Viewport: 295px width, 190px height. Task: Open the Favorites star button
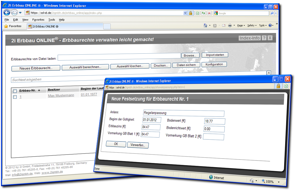(x=13, y=26)
